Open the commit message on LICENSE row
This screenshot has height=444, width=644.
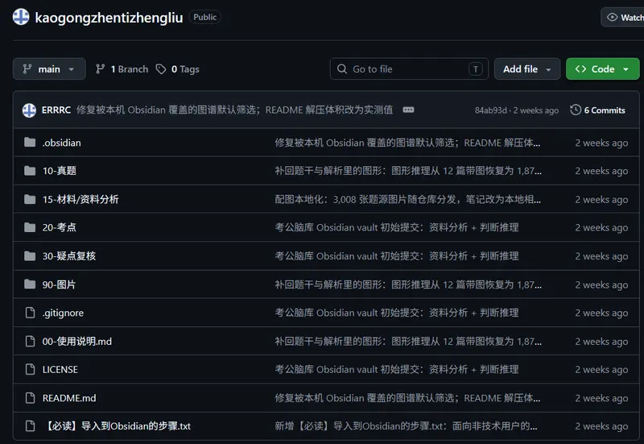(x=397, y=370)
